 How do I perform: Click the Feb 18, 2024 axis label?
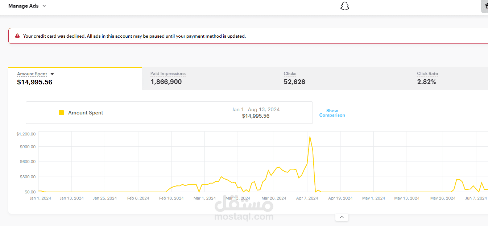coord(171,198)
